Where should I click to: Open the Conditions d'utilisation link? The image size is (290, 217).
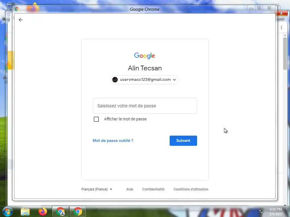[x=191, y=189]
